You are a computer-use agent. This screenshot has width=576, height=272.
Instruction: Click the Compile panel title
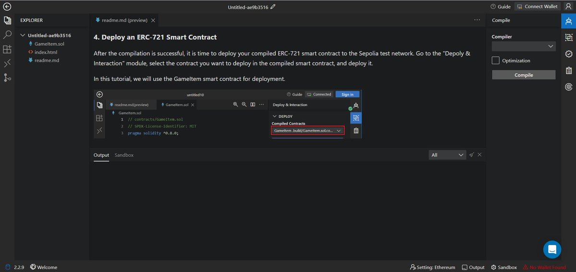501,20
